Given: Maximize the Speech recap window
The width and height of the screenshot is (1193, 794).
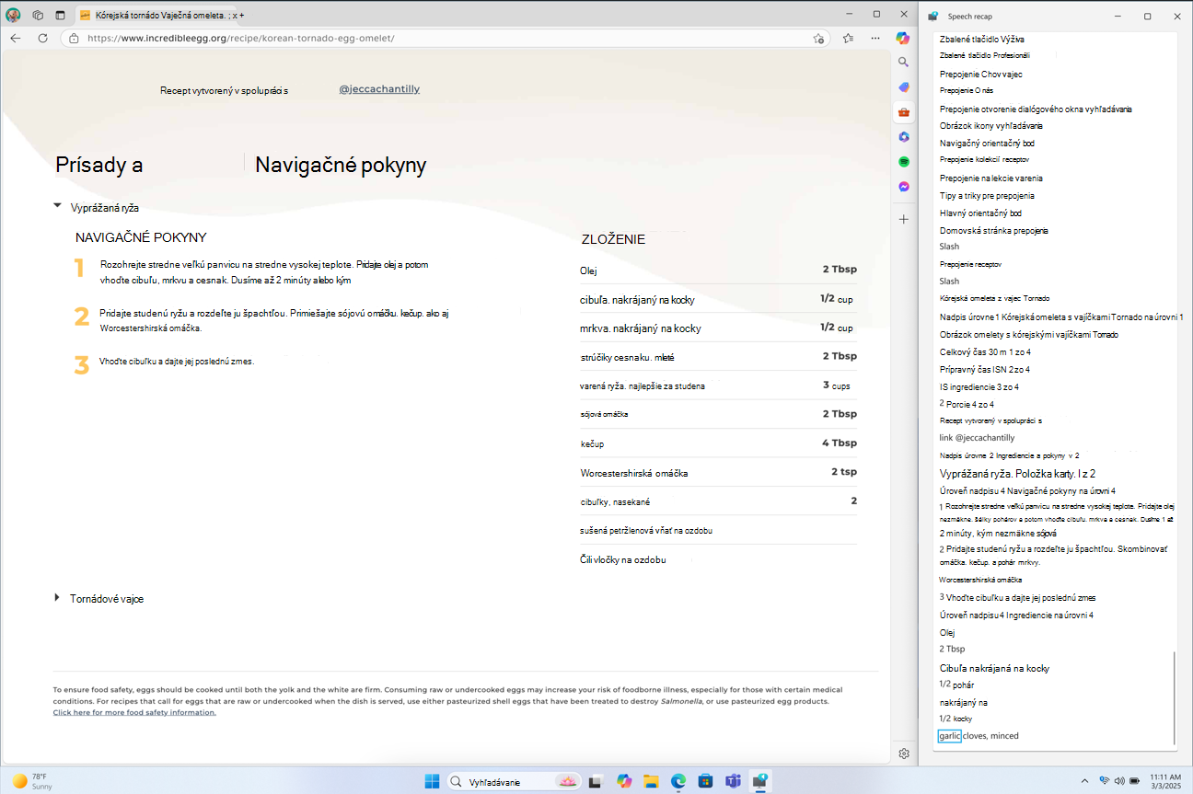Looking at the screenshot, I should pos(1147,16).
